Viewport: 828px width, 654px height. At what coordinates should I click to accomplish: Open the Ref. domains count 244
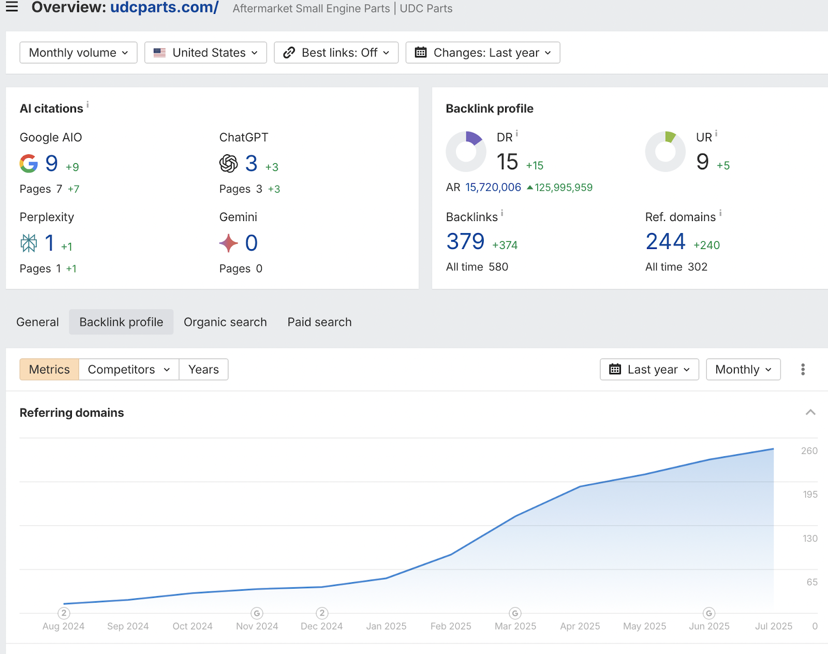coord(666,242)
